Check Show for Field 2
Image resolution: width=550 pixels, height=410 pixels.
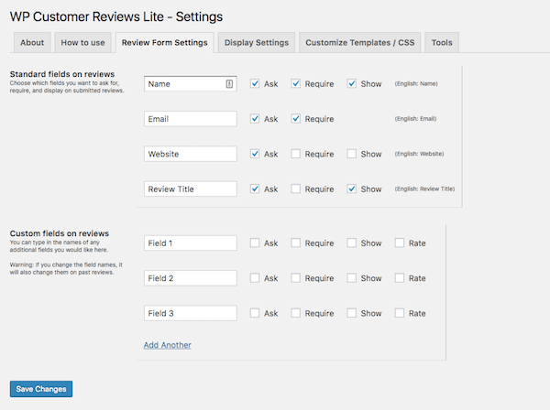[x=351, y=278]
